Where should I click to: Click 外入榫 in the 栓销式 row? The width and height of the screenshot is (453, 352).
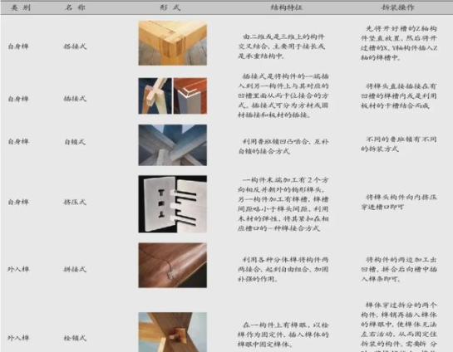coord(18,338)
